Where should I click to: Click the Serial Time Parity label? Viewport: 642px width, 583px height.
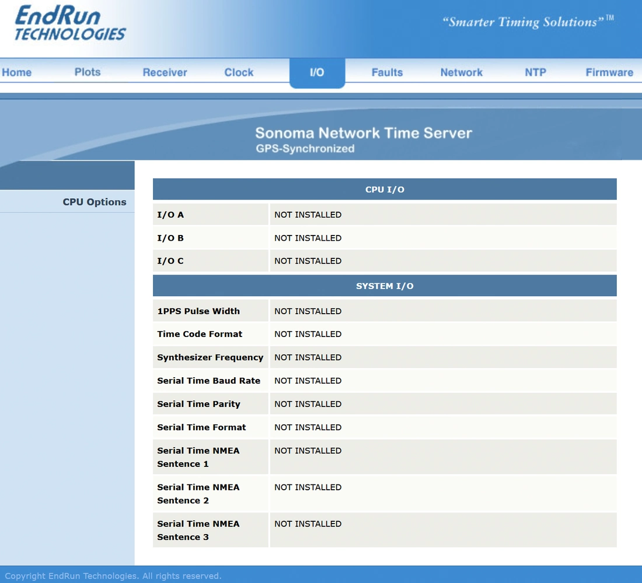point(198,404)
